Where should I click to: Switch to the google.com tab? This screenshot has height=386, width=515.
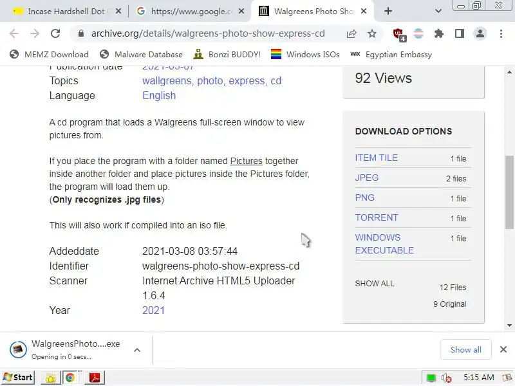coord(191,11)
